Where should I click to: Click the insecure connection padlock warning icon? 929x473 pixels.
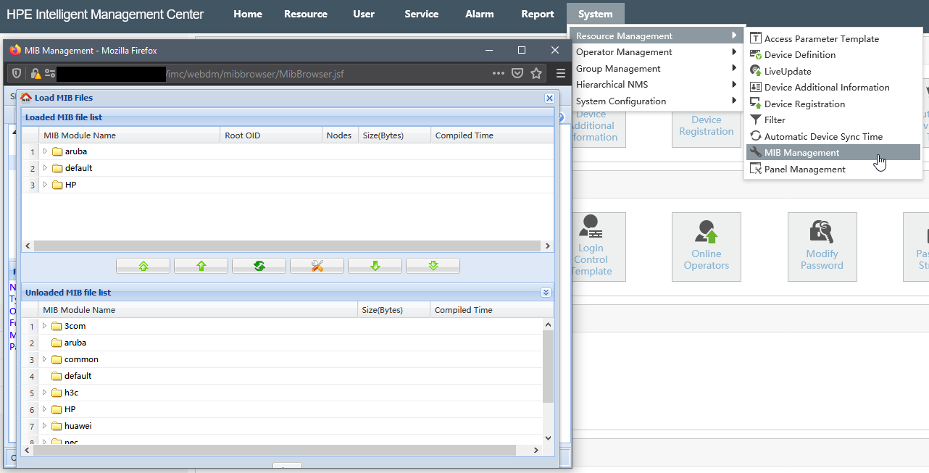pos(35,73)
